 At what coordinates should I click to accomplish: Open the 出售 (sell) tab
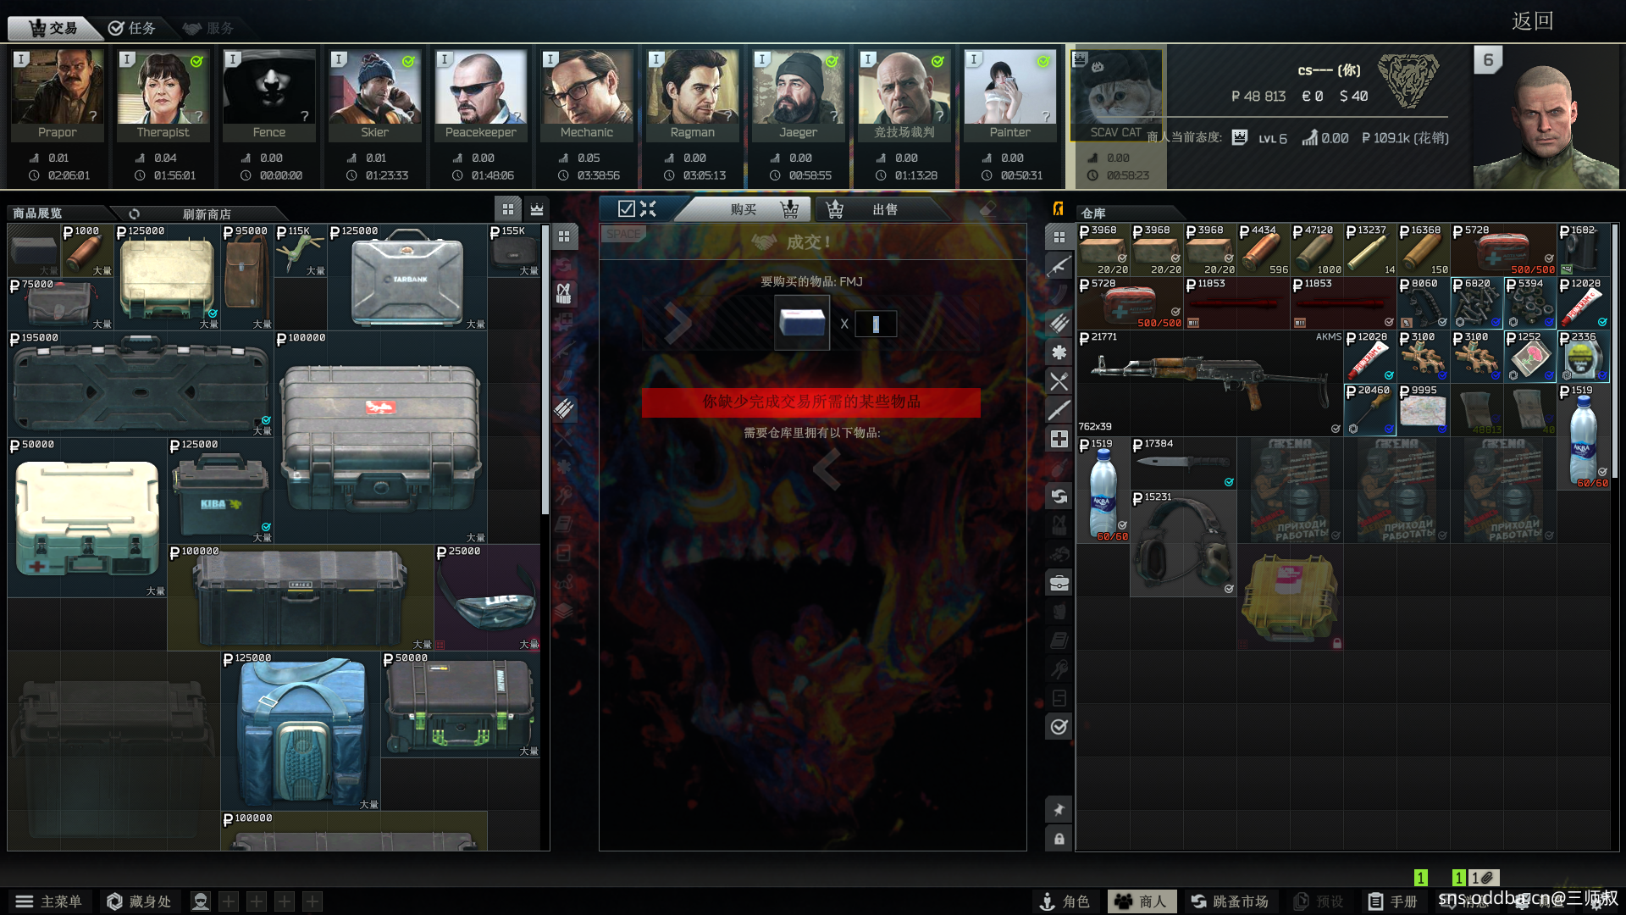(x=885, y=209)
